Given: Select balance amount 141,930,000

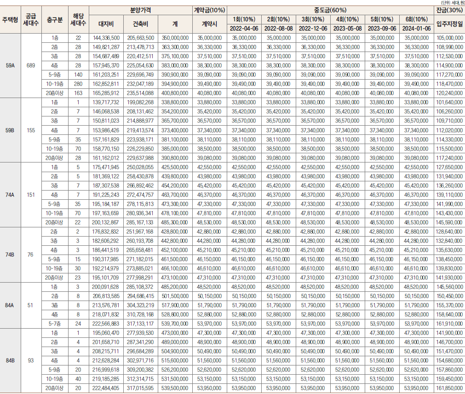Looking at the screenshot, I should 449,278.
